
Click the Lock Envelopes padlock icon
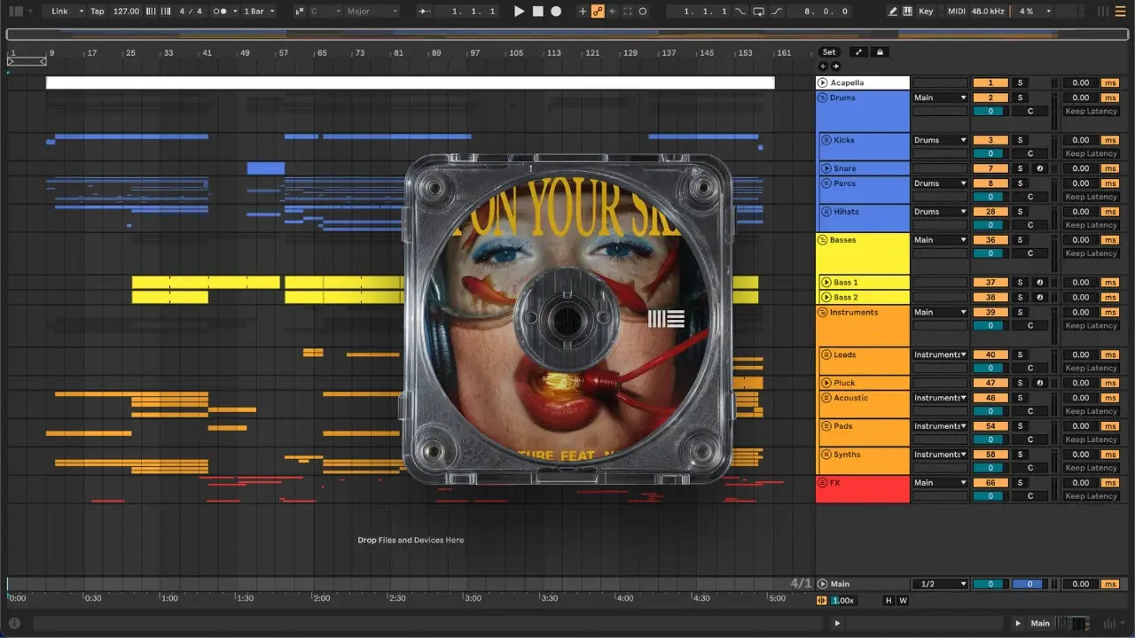[x=881, y=52]
